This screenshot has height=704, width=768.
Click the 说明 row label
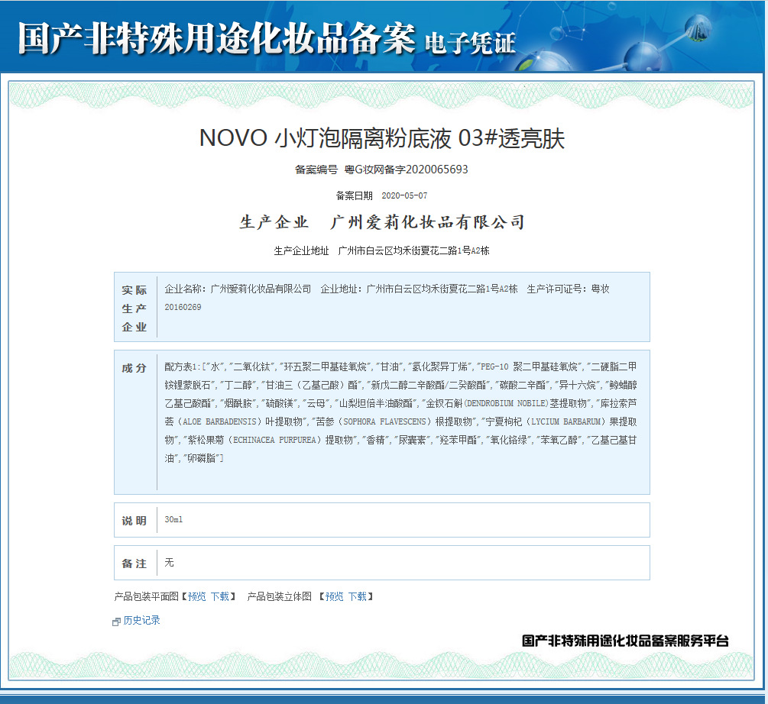click(x=134, y=521)
